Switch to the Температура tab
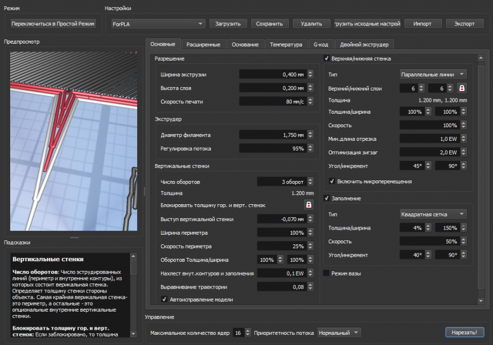Screen dimensions: 493x345 click(x=286, y=45)
